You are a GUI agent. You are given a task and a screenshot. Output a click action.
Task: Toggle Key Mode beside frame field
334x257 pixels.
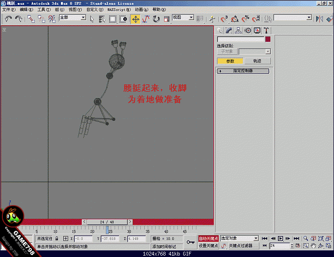(x=265, y=246)
